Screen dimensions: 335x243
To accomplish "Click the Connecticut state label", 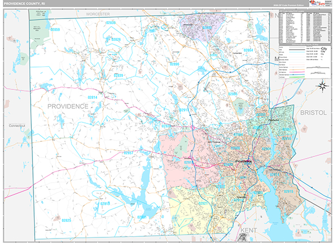I will pos(17,126).
